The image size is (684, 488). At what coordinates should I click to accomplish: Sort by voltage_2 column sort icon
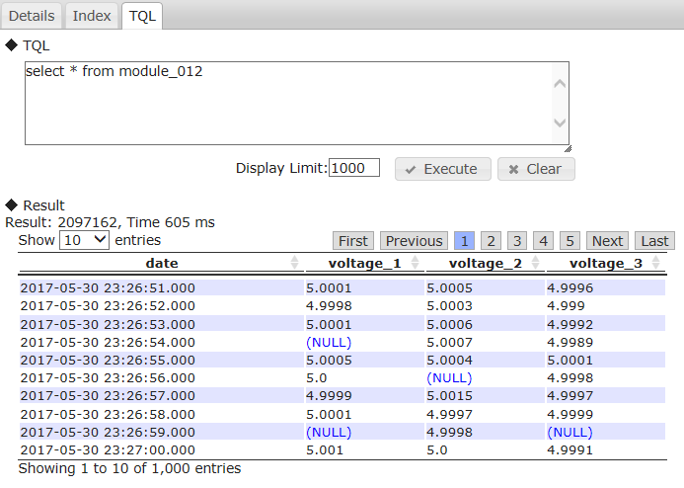(536, 263)
